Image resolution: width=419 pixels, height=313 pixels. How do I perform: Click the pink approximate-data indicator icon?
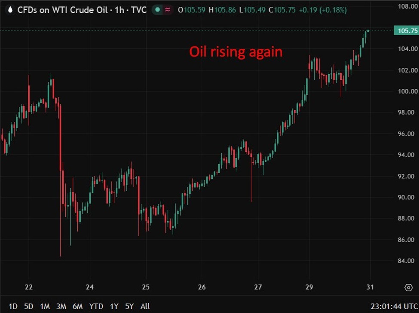point(167,10)
